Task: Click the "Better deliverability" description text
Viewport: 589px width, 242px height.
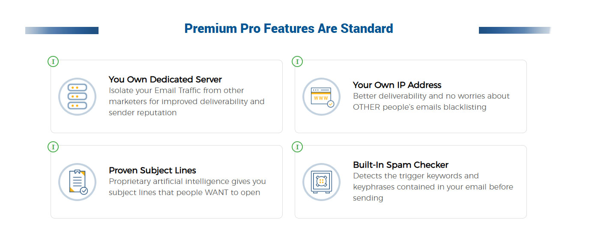Action: (431, 102)
